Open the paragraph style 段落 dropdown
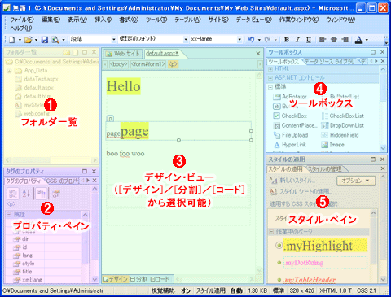 [x=114, y=40]
